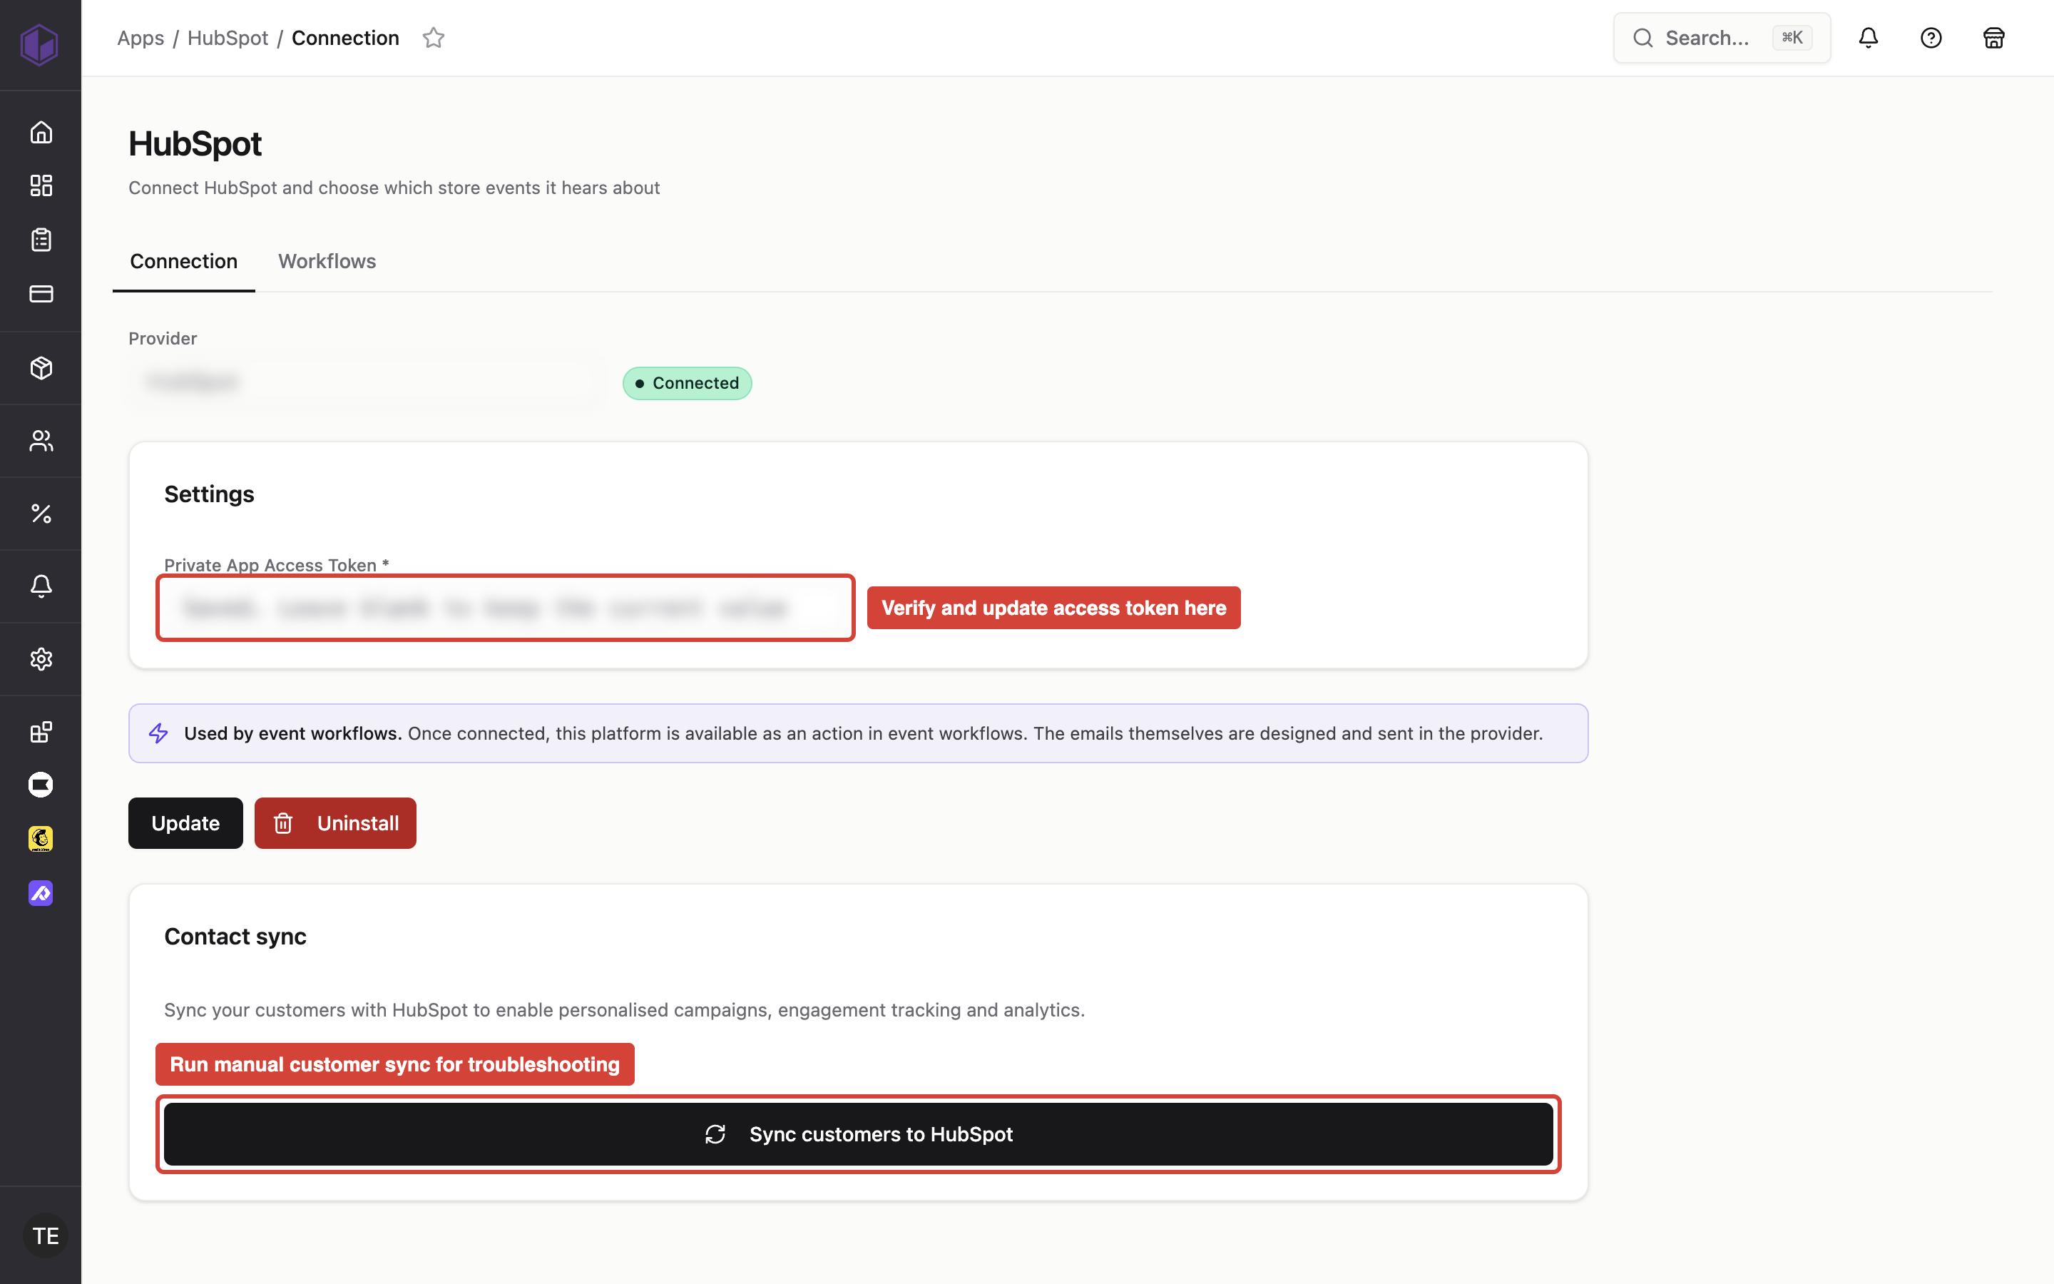The image size is (2054, 1284).
Task: Open the sidebar notifications bell icon
Action: (x=41, y=586)
